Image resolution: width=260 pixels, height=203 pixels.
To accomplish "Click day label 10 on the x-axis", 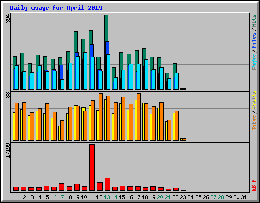I will pyautogui.click(x=84, y=197).
